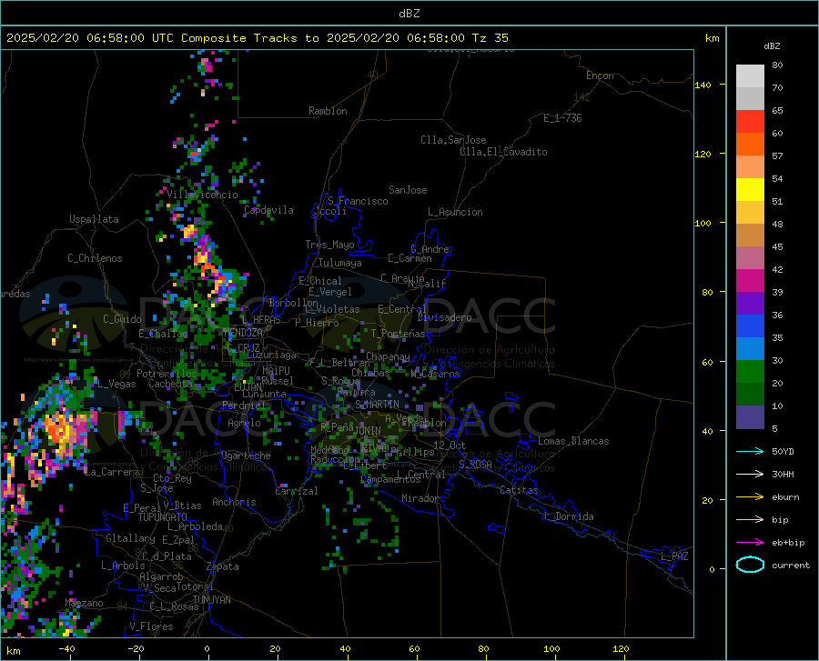Select the yellow 51 dBZ color swatch
This screenshot has height=661, width=819.
coord(750,190)
